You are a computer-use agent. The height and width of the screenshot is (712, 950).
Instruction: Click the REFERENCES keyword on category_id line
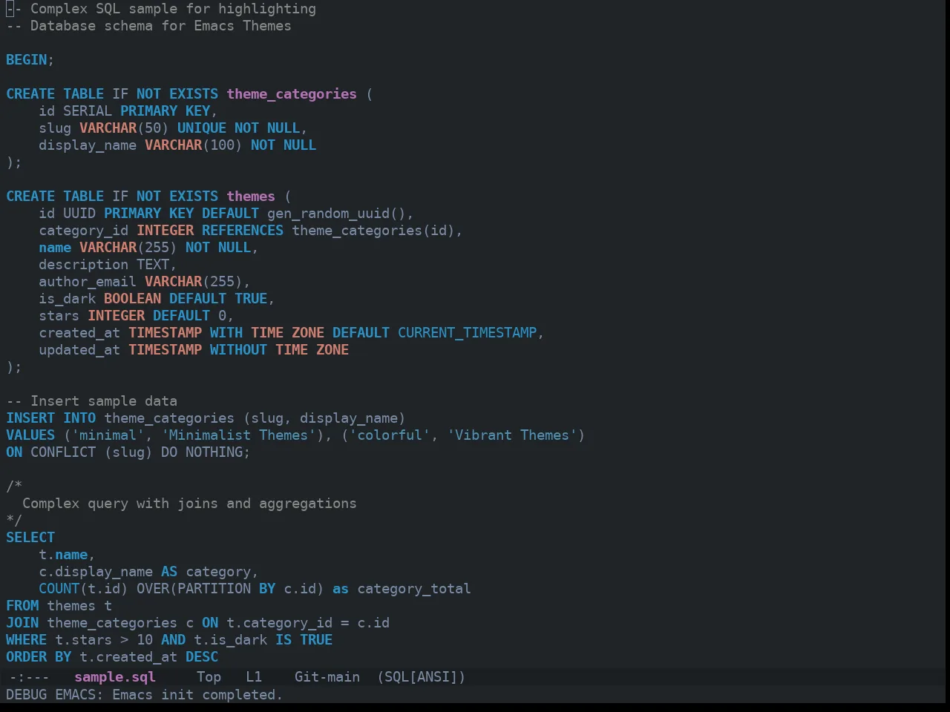tap(243, 230)
